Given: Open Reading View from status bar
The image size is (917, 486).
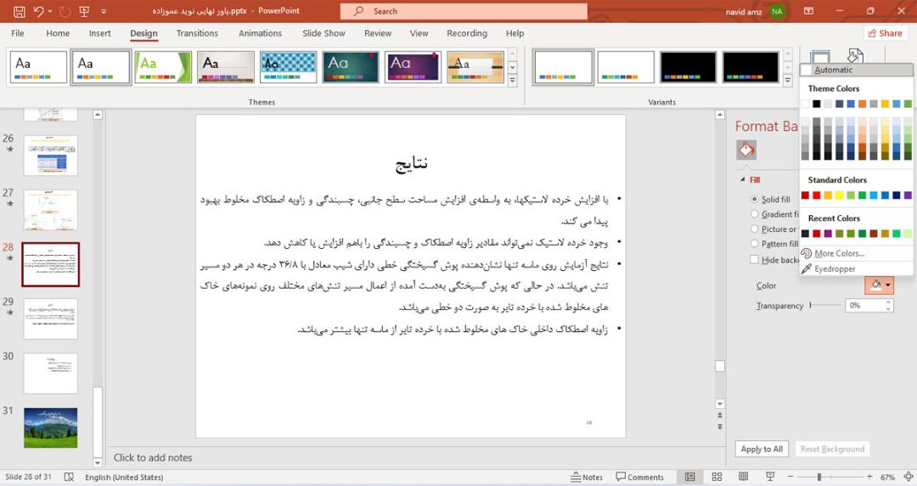Looking at the screenshot, I should [x=743, y=477].
